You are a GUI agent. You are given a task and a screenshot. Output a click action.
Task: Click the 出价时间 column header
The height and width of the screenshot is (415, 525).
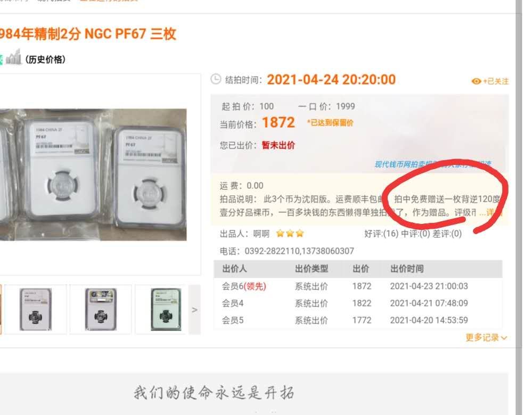(x=407, y=269)
